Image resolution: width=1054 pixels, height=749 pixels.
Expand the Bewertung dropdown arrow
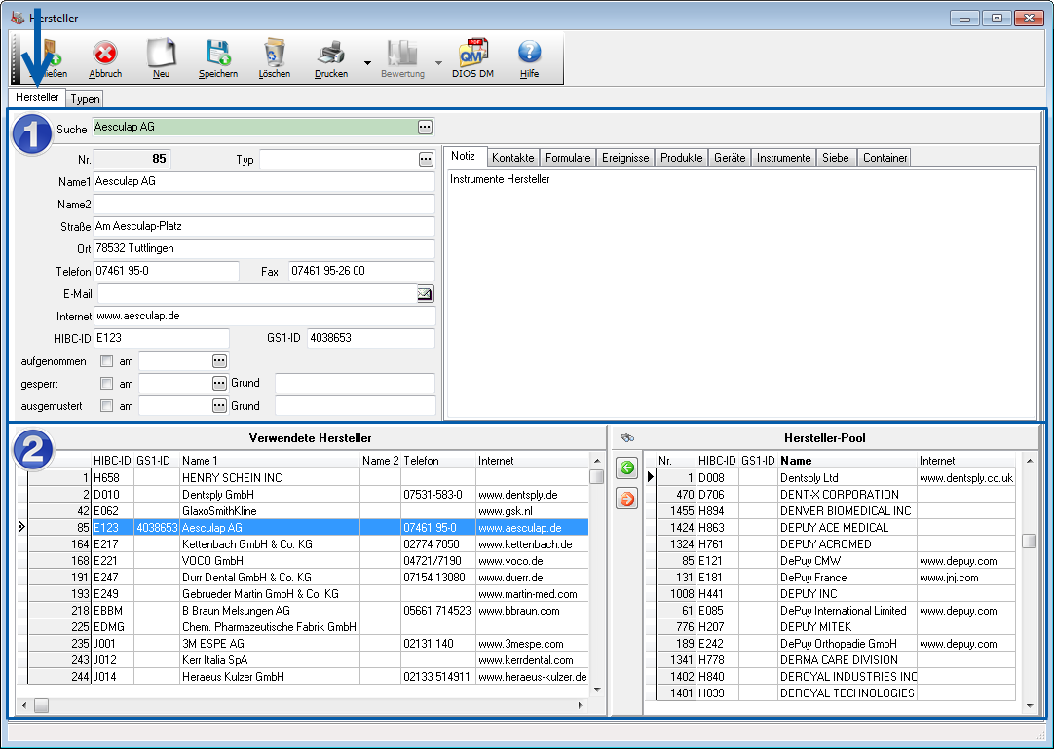[x=439, y=63]
